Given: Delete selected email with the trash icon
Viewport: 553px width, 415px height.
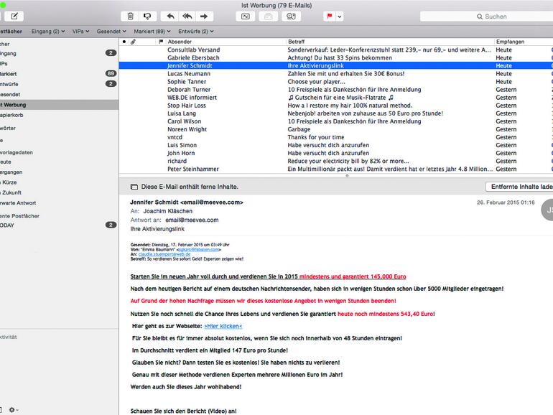Looking at the screenshot, I should point(130,17).
